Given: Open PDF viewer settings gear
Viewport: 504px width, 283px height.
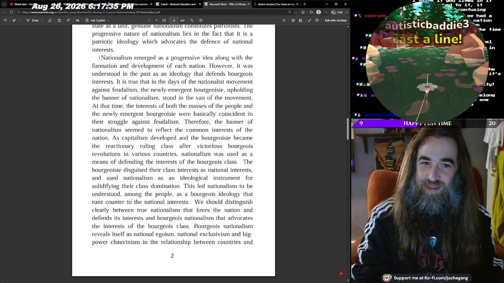Looking at the screenshot, I should [317, 20].
